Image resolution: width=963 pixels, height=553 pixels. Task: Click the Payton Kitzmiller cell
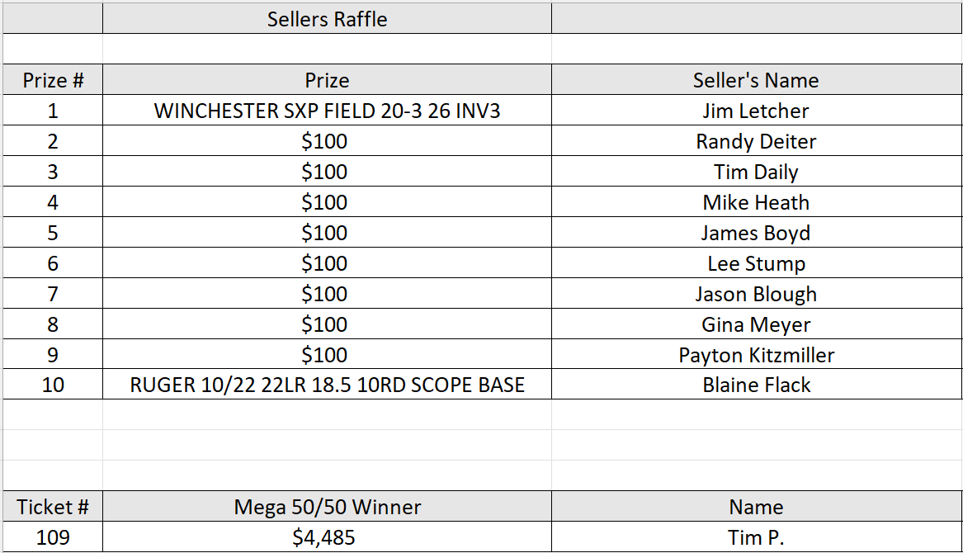756,355
